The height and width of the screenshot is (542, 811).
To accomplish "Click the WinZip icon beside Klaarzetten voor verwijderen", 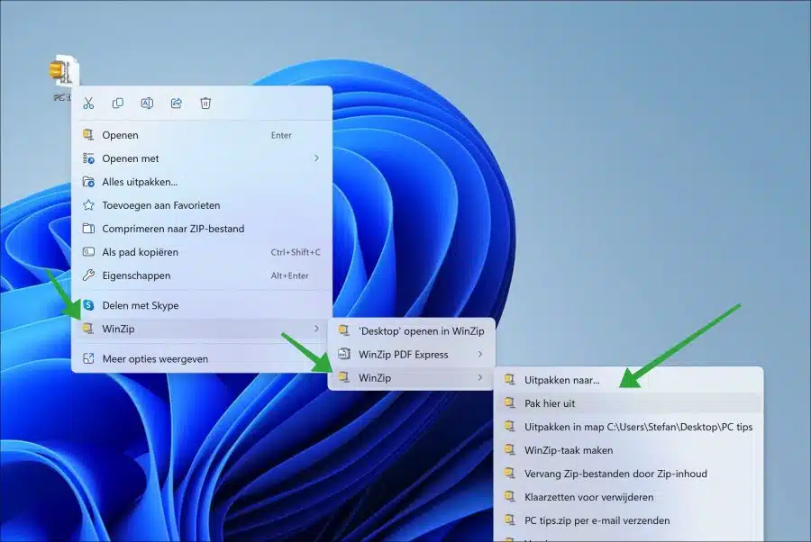I will coord(510,496).
